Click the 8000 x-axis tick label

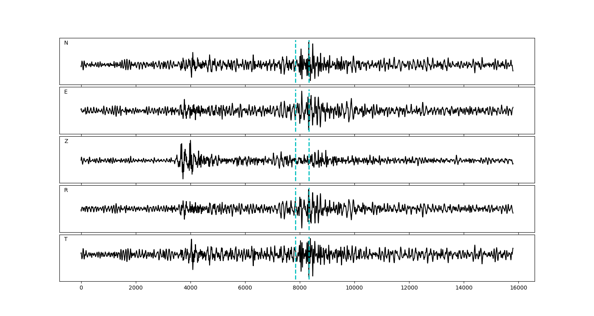click(300, 288)
